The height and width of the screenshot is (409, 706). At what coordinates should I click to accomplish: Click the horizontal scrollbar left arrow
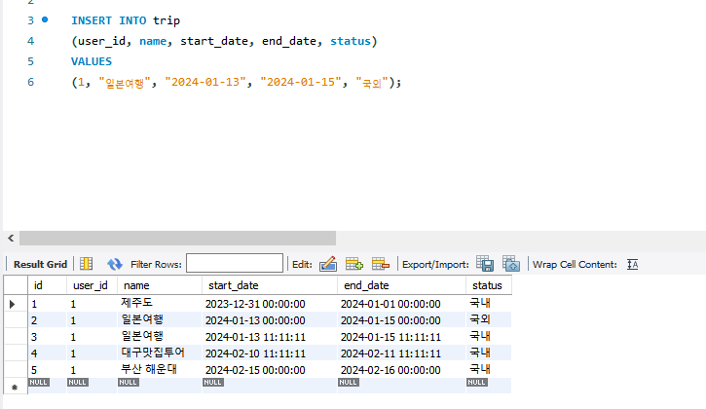(11, 238)
